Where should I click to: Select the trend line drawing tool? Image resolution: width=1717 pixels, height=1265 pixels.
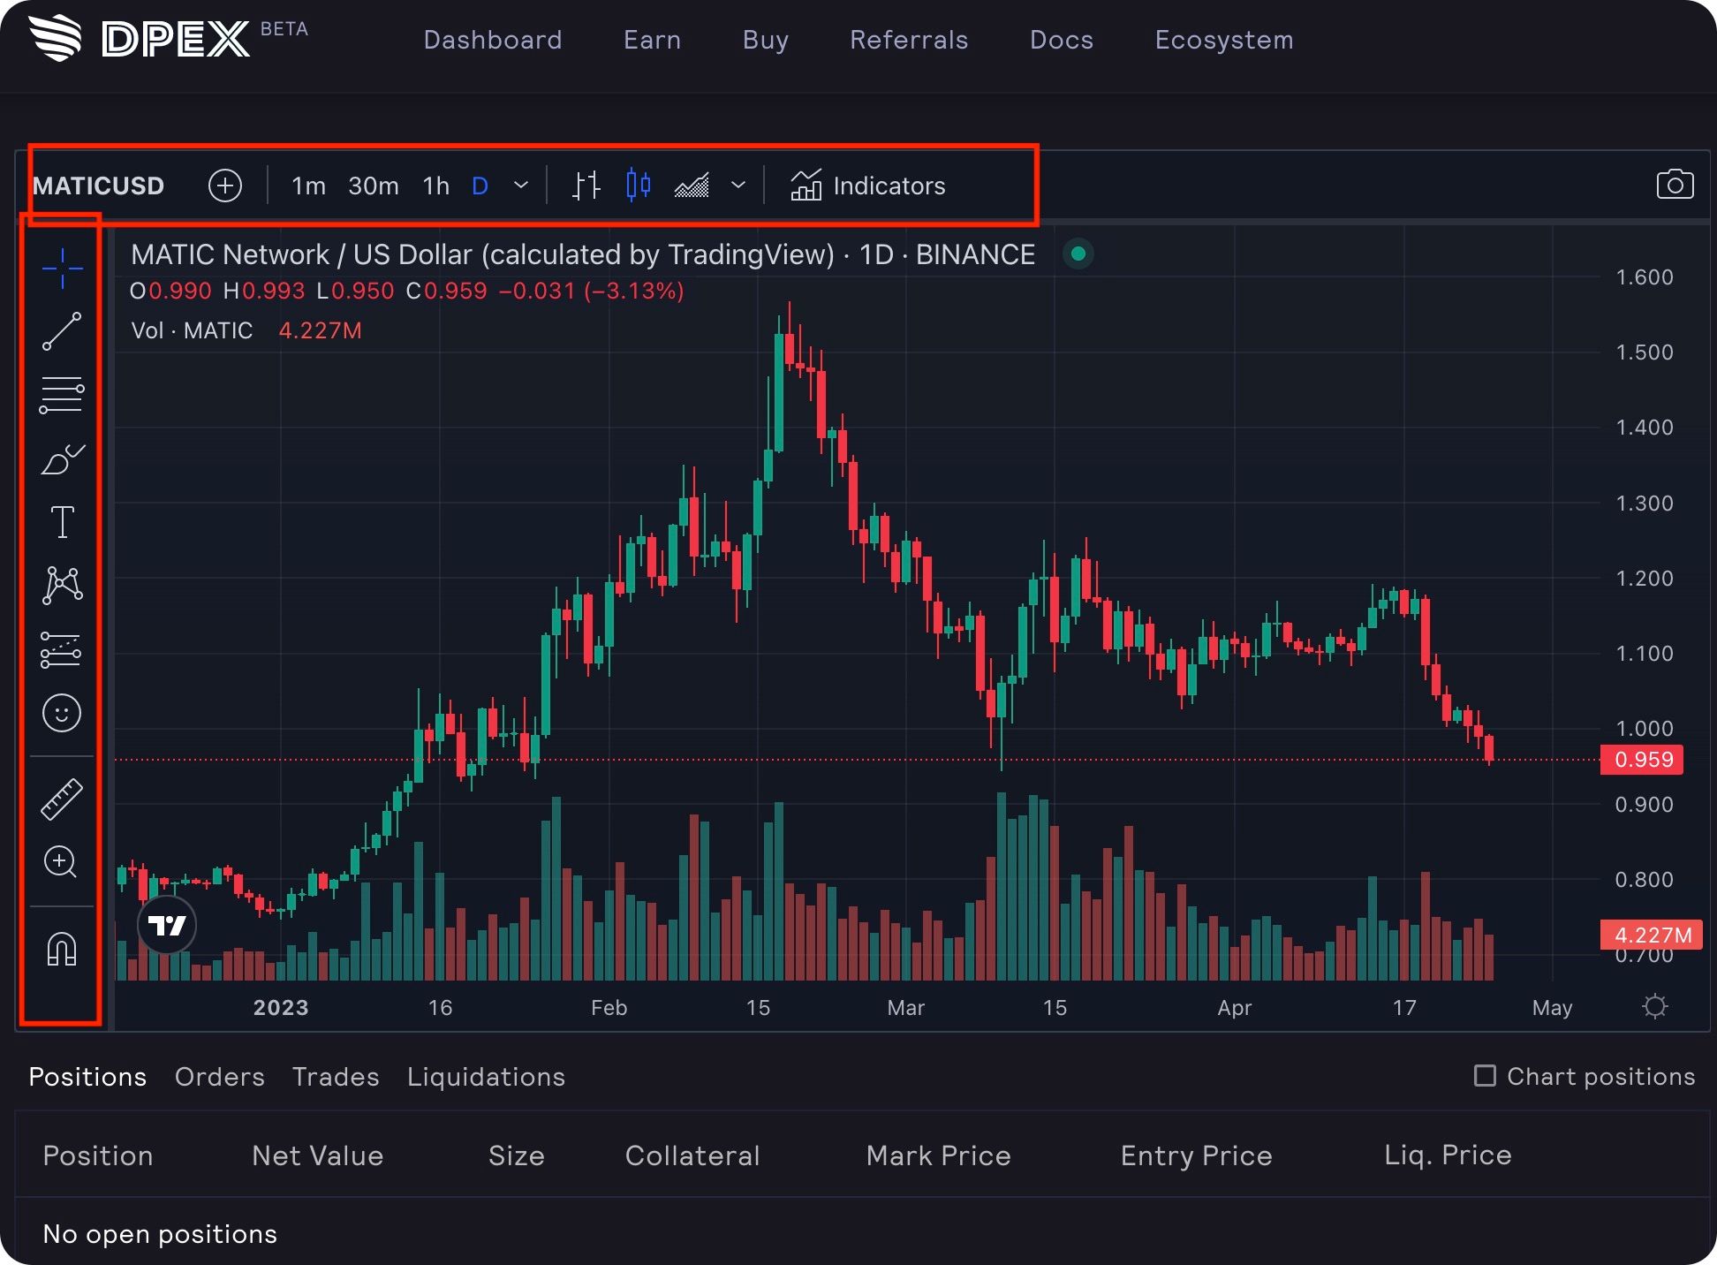62,331
